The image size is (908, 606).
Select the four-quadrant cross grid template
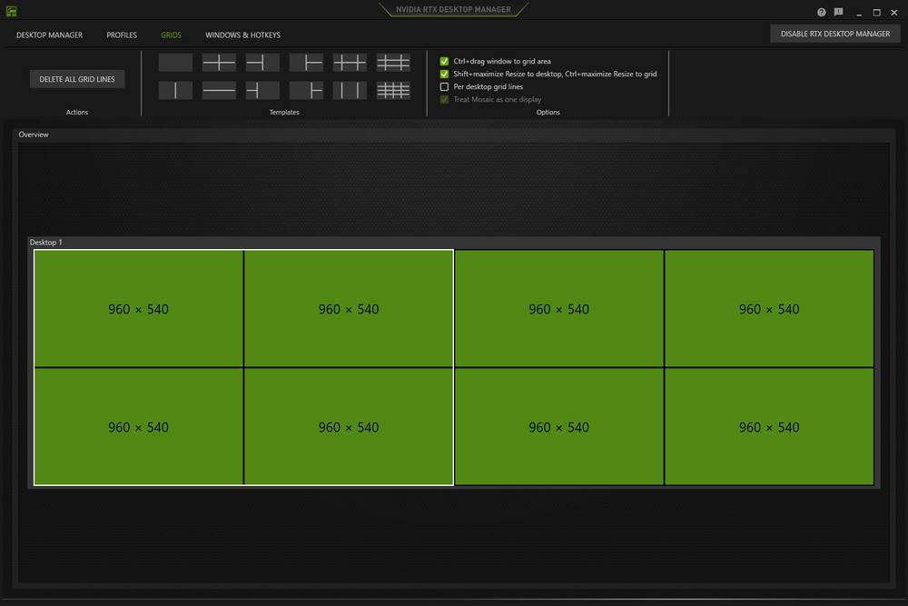[x=219, y=62]
